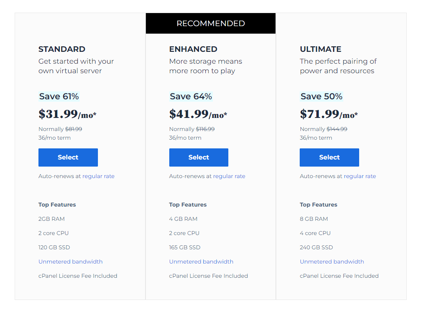This screenshot has height=313, width=421.
Task: Click the Save 64% badge on ENHANCED
Action: tap(189, 96)
